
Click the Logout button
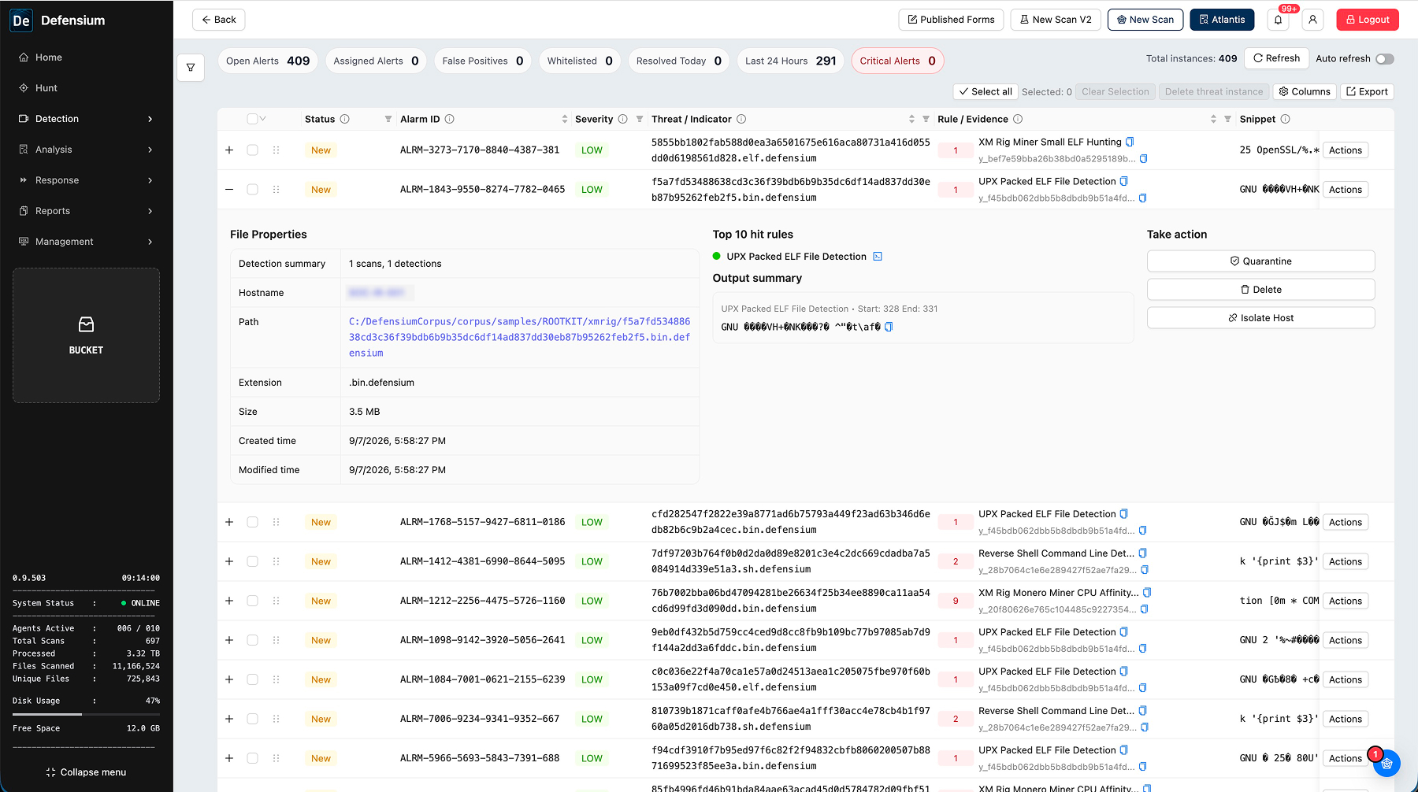click(x=1367, y=20)
